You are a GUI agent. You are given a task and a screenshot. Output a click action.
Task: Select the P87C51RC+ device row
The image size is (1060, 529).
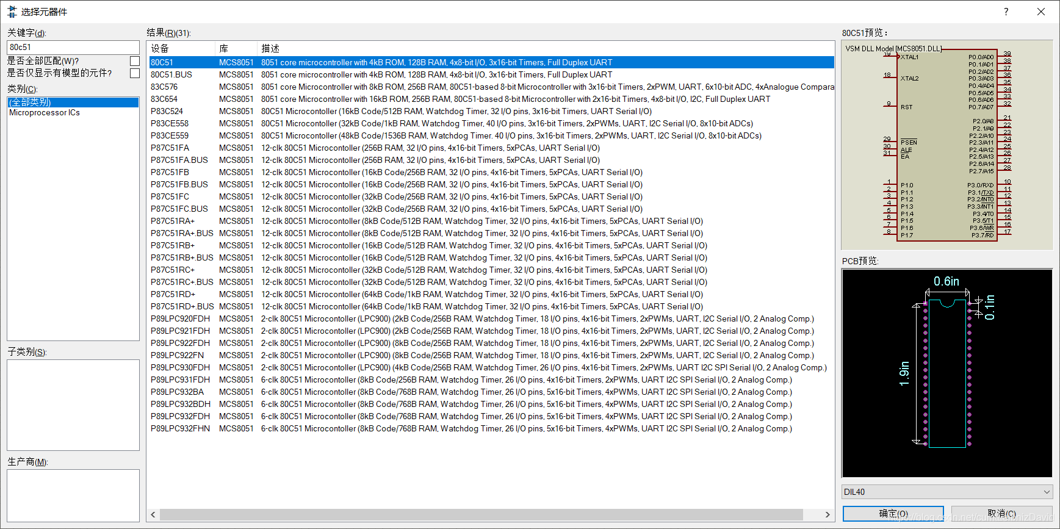[x=491, y=270]
